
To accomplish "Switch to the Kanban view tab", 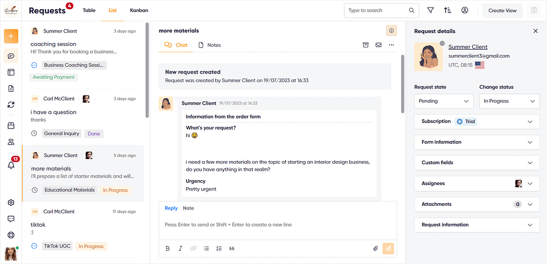I will [139, 11].
